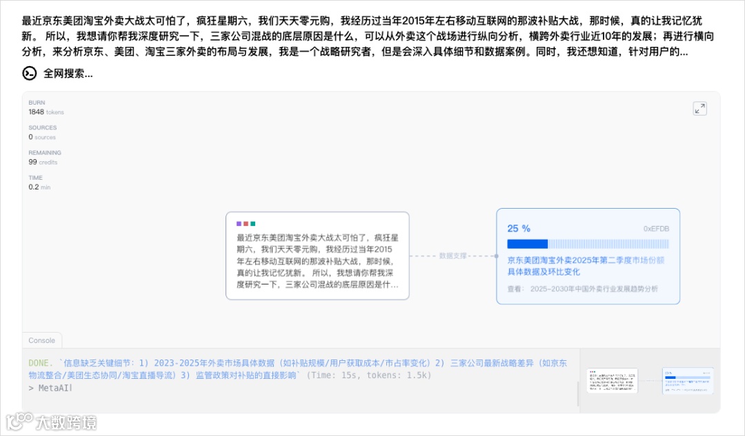Select the query prompt node card
Screen dimensions: 745x436
[x=317, y=256]
